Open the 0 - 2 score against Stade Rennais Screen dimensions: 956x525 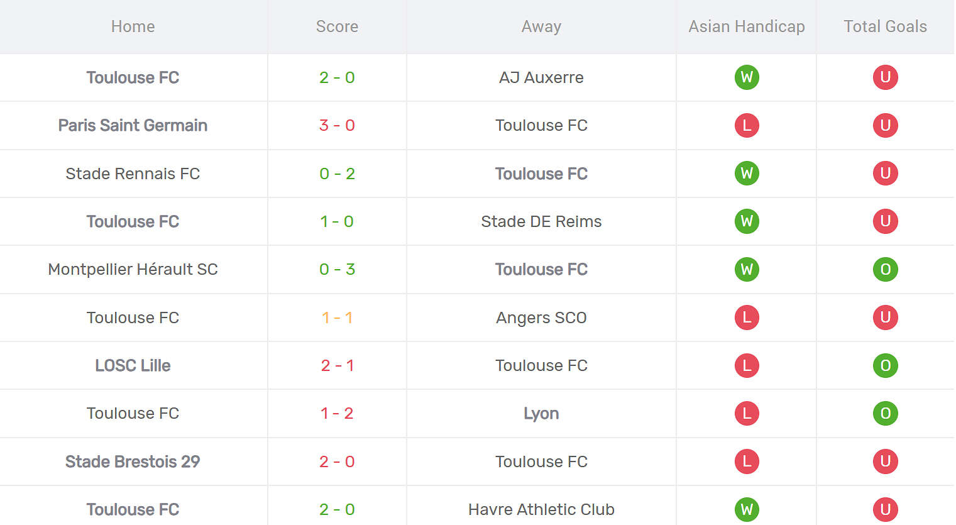pos(337,174)
